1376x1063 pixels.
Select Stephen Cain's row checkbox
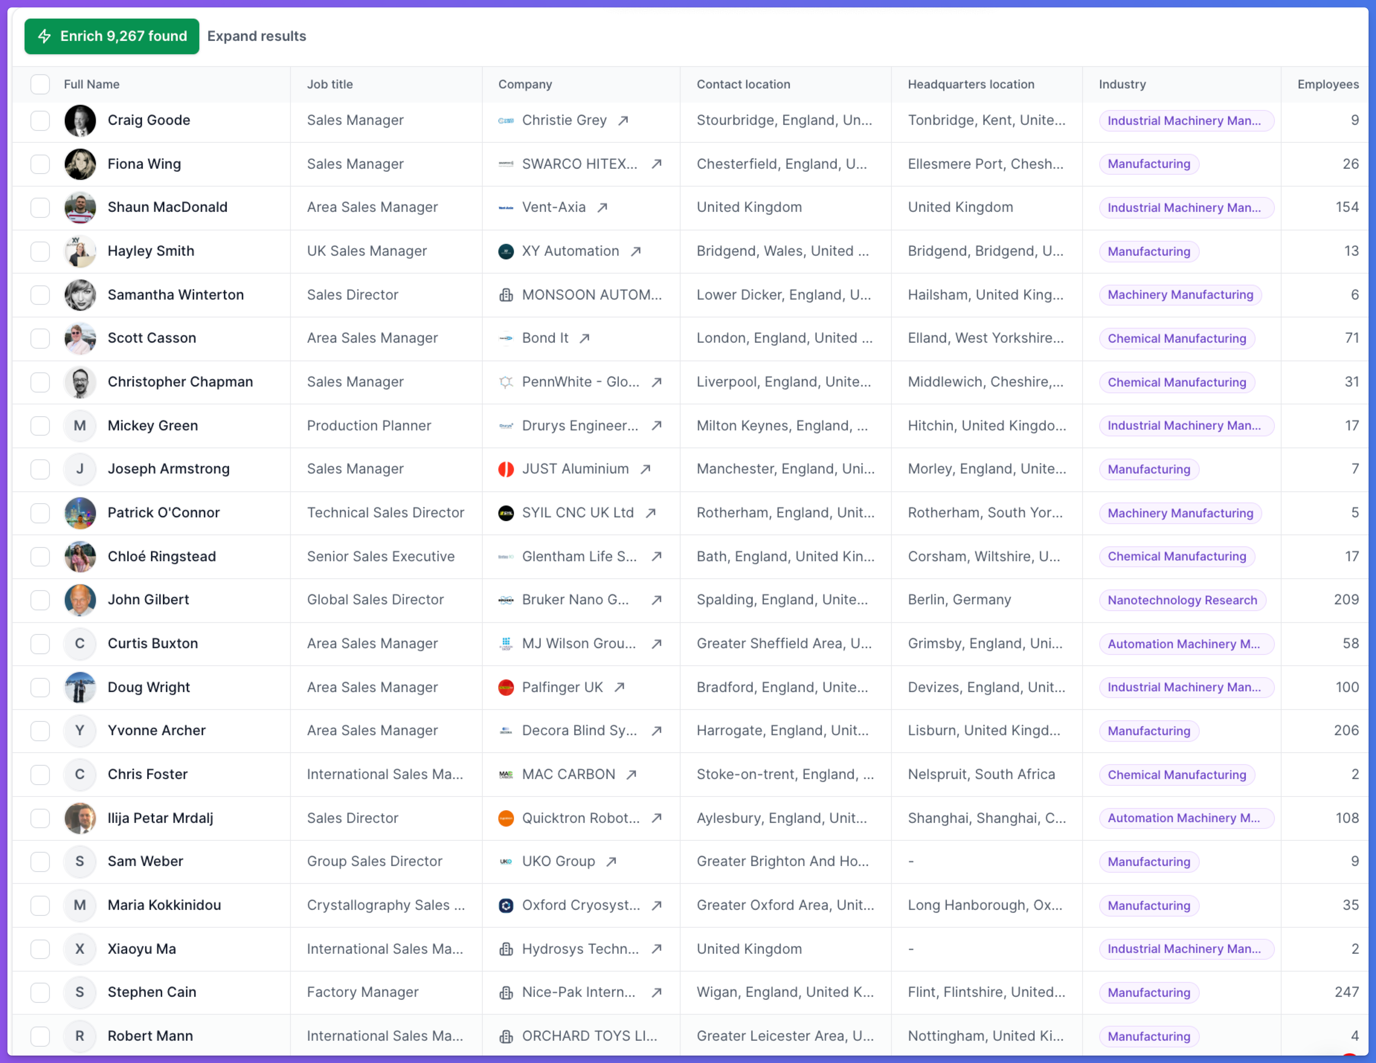40,992
